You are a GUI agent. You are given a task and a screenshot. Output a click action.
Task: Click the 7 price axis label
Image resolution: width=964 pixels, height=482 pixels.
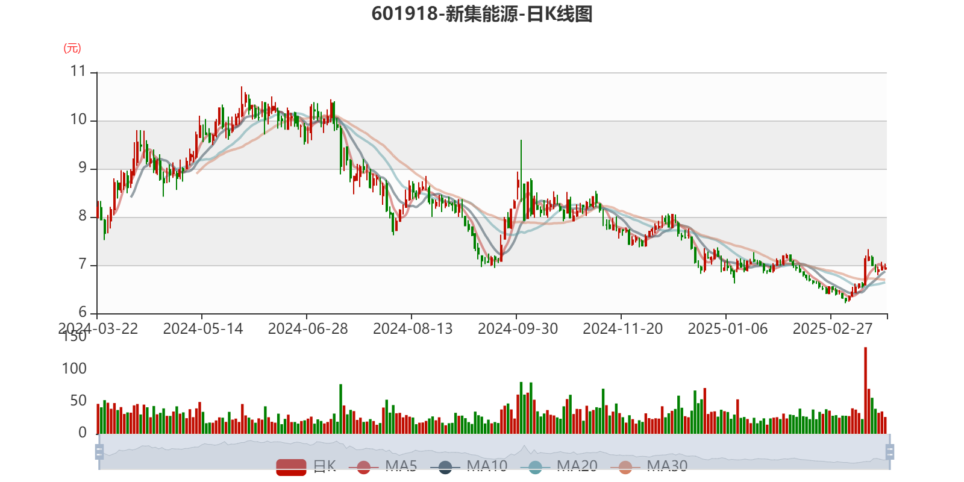pyautogui.click(x=83, y=264)
